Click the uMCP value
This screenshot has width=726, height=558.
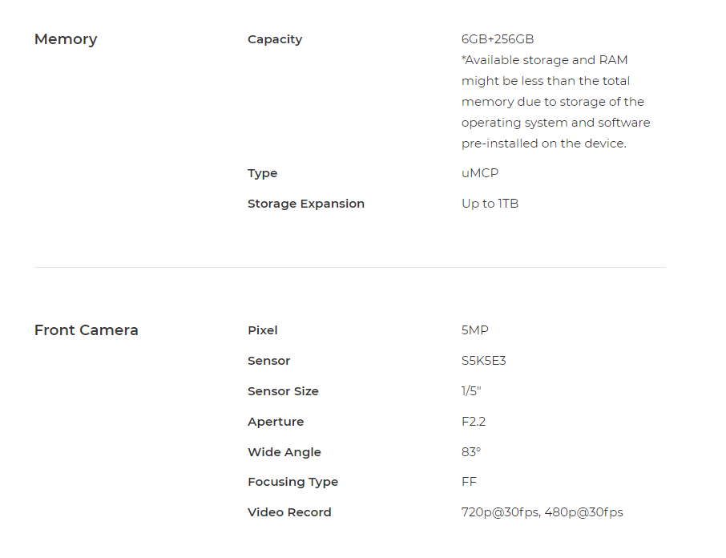480,173
